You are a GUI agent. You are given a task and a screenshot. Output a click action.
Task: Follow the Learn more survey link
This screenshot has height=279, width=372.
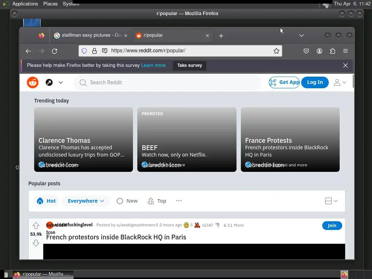coord(153,65)
